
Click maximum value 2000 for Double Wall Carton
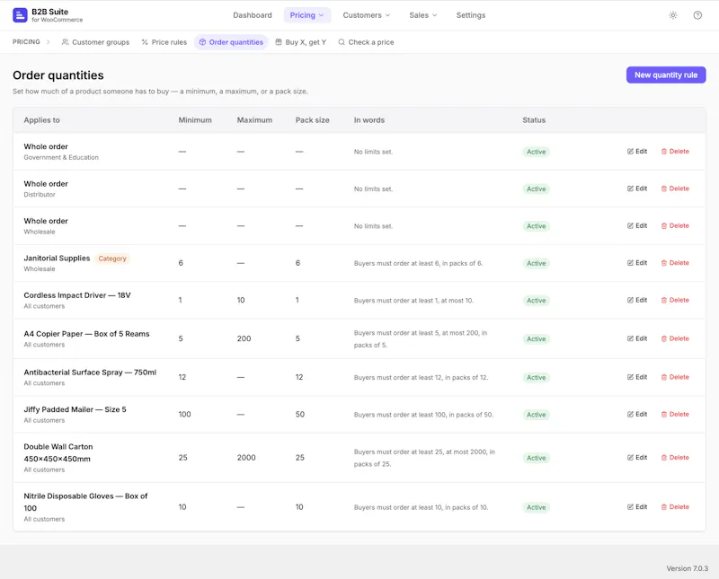coord(246,458)
